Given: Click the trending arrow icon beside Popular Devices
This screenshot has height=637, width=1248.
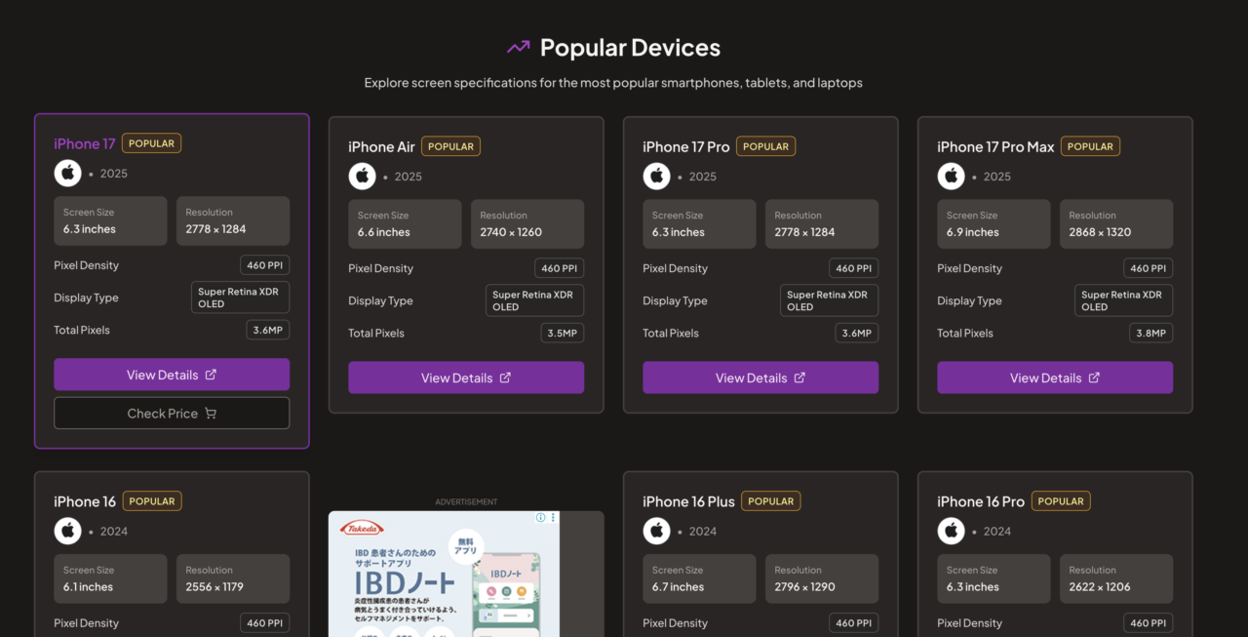Looking at the screenshot, I should (x=519, y=48).
